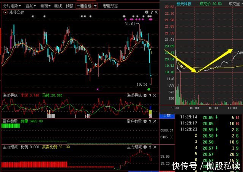Open help for 主力增减 indicator
243x172 pixels.
pyautogui.click(x=150, y=147)
